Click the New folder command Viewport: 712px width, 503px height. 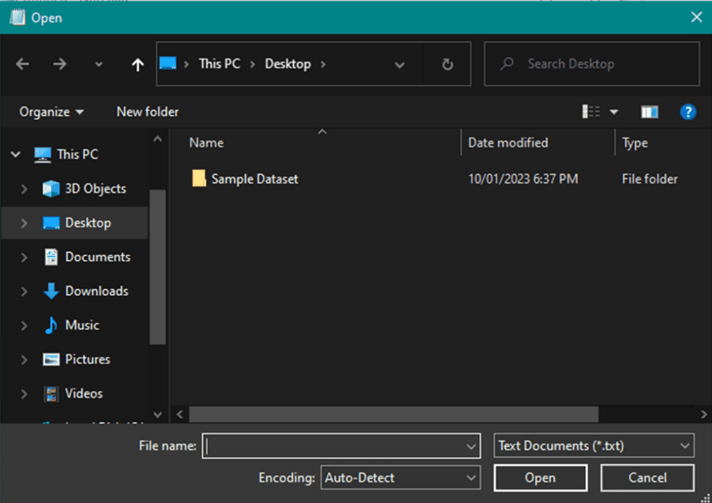pyautogui.click(x=147, y=111)
